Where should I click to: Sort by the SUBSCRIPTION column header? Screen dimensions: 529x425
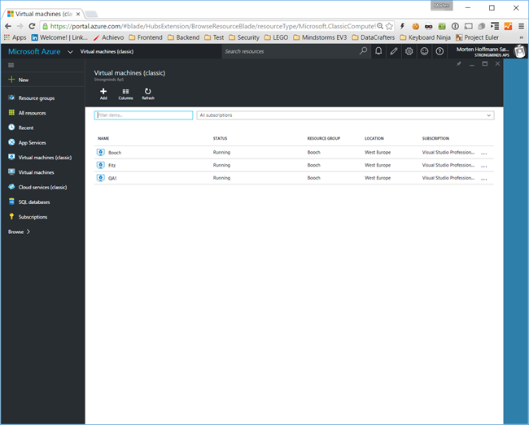(x=435, y=138)
